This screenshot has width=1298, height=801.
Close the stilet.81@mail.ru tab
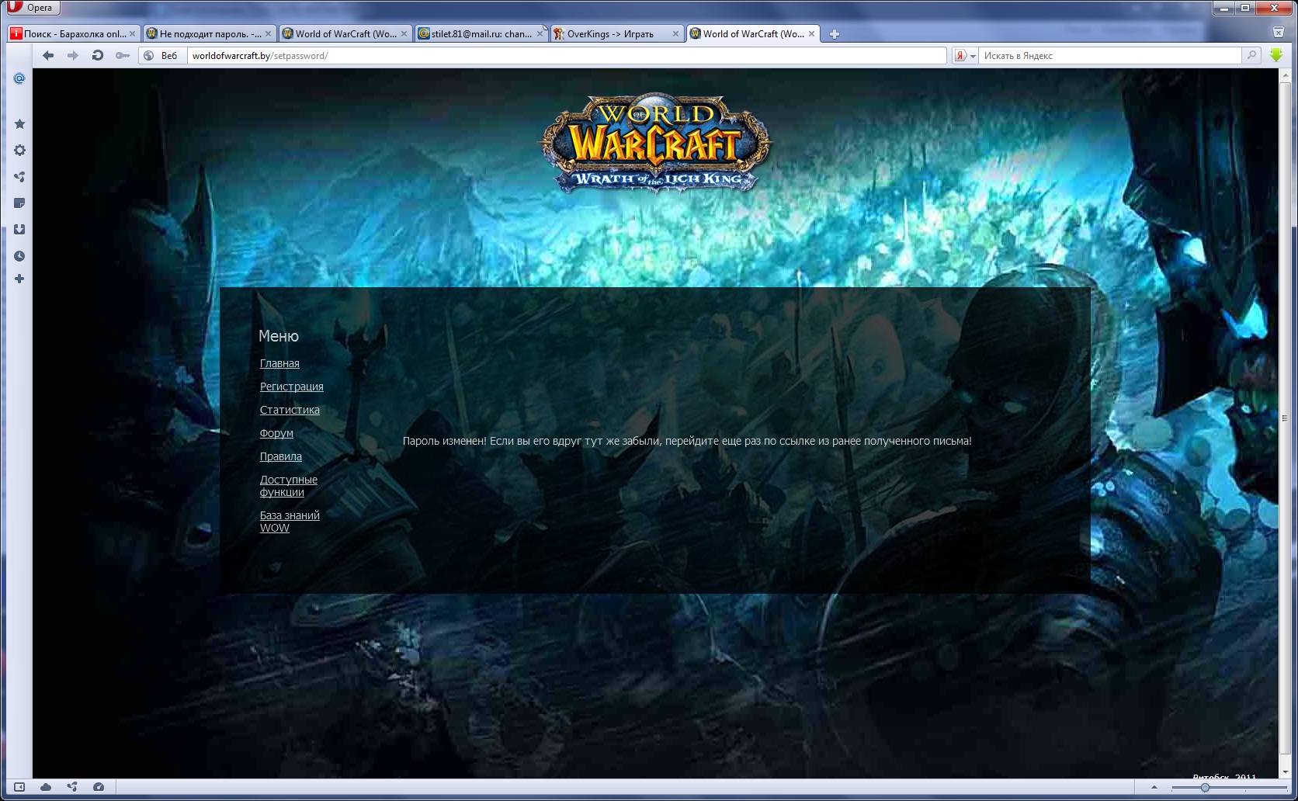540,34
